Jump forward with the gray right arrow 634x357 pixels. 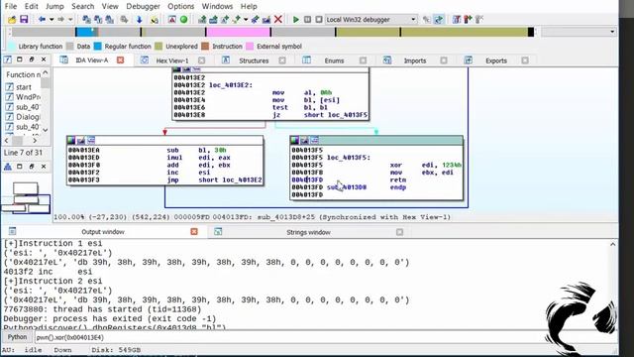[60, 19]
